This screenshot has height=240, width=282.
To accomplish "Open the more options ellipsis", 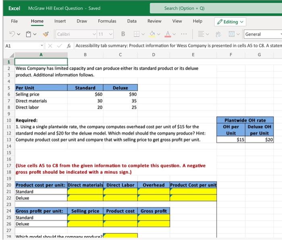I will click(184, 34).
